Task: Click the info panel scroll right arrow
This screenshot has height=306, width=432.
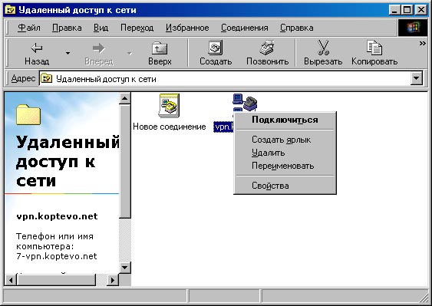Action: tap(113, 280)
